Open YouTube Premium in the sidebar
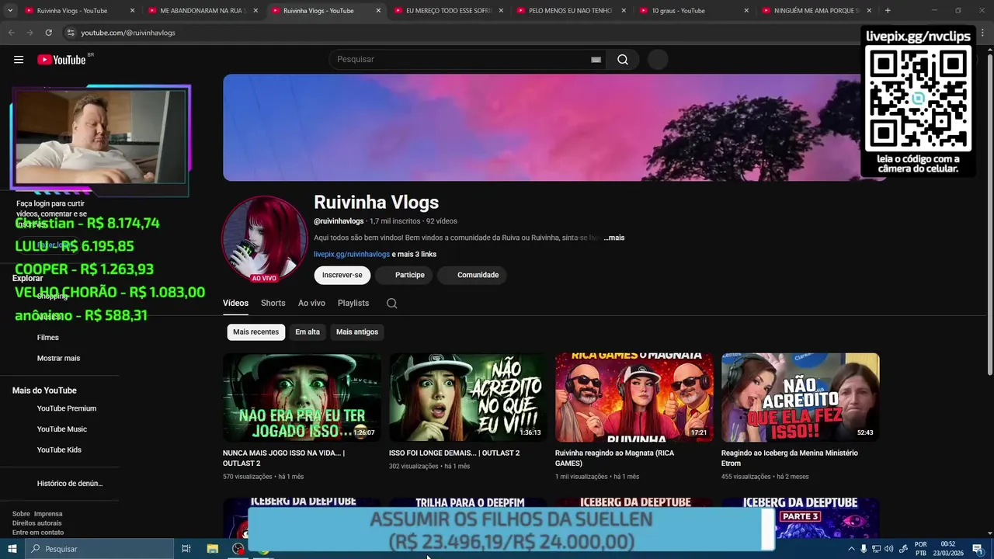The width and height of the screenshot is (994, 559). [x=67, y=408]
